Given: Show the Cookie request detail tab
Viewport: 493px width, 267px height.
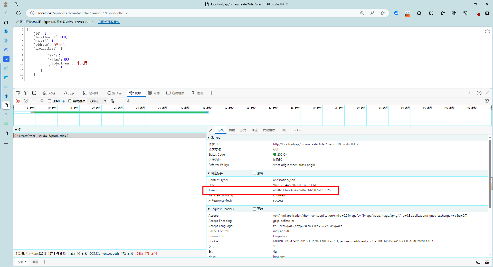Looking at the screenshot, I should pyautogui.click(x=296, y=130).
